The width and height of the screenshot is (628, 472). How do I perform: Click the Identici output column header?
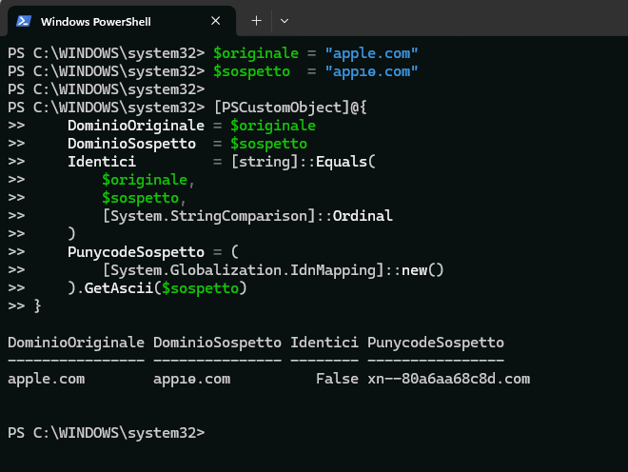(324, 343)
